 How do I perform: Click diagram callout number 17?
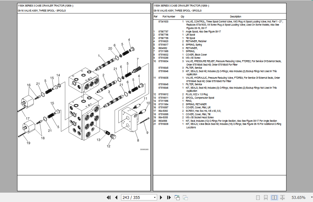pyautogui.click(x=28, y=119)
